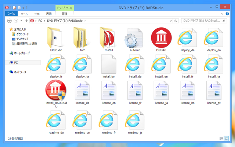235x147 pixels.
Task: Switch to the 共有 ribbon tab
Action: tap(37, 14)
